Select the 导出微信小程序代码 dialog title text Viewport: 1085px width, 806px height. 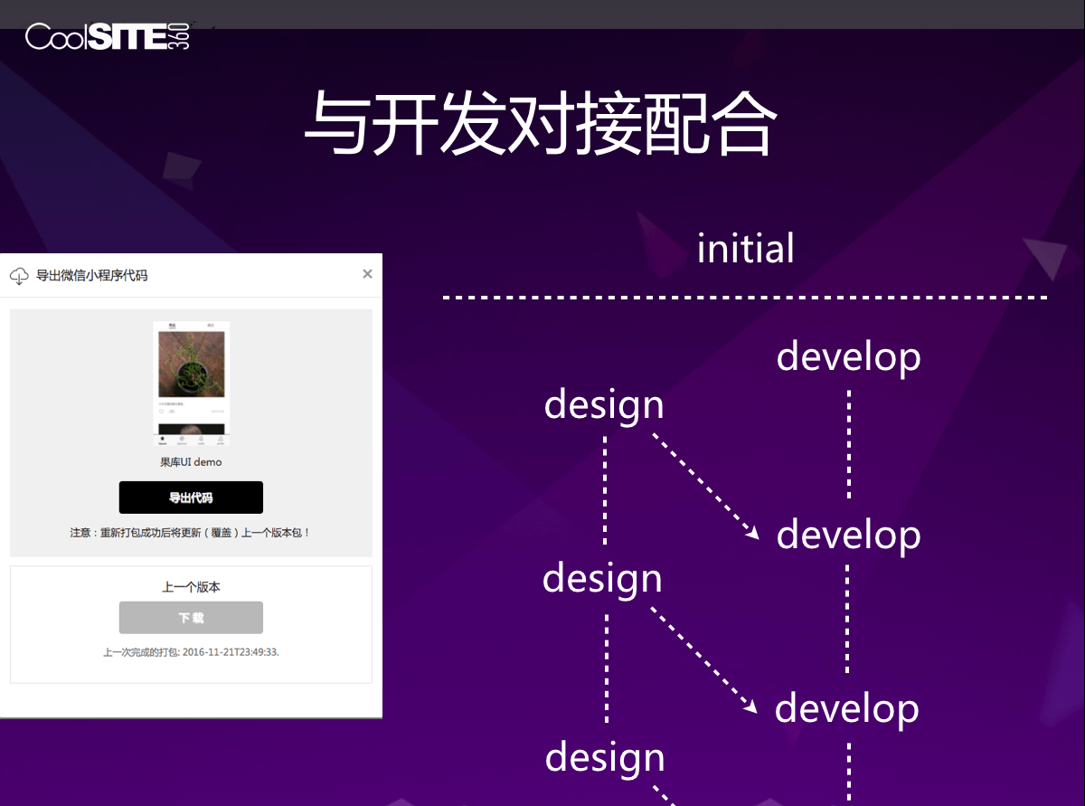[x=91, y=276]
